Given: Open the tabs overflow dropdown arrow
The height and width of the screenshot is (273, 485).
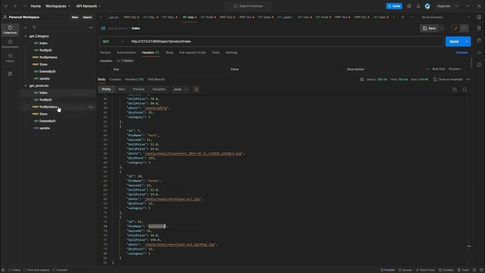Looking at the screenshot, I should point(411,17).
